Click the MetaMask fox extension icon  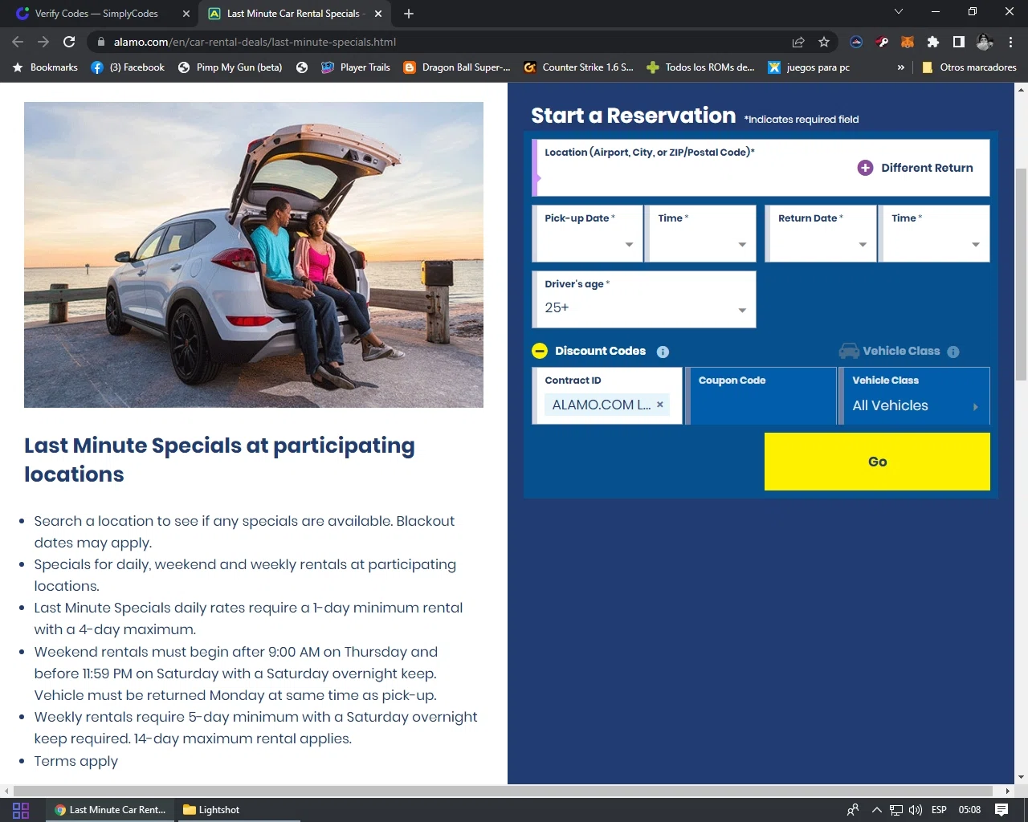click(x=907, y=42)
